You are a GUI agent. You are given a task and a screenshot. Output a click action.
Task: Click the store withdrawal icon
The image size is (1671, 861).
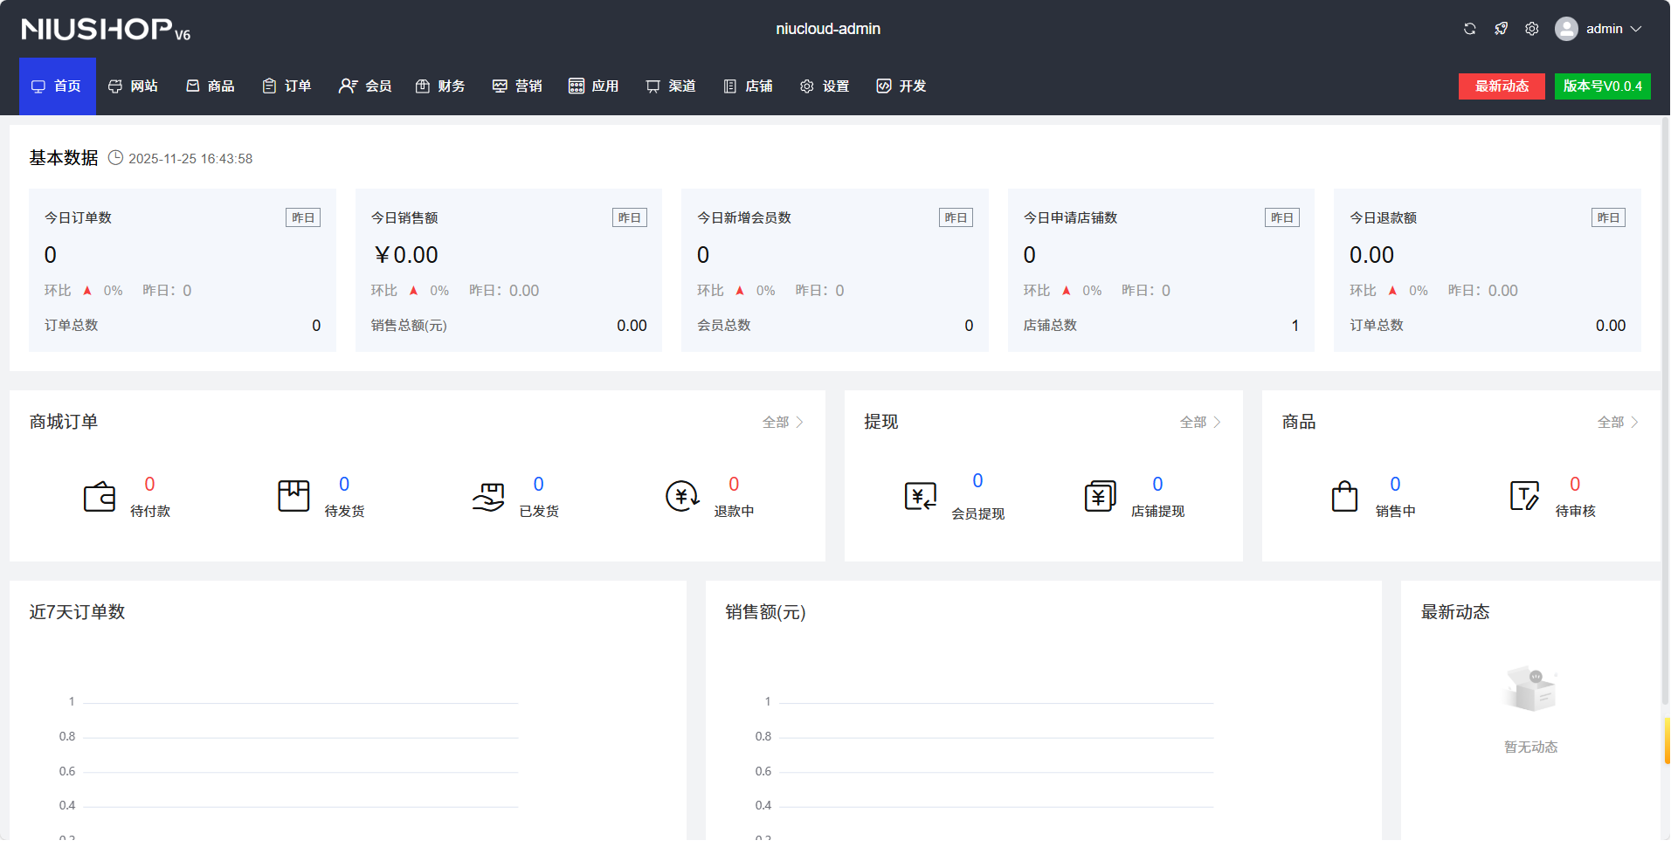tap(1100, 496)
